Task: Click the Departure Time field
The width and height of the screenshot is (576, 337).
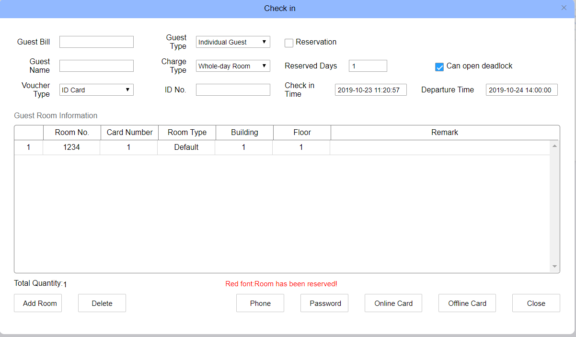Action: 521,90
